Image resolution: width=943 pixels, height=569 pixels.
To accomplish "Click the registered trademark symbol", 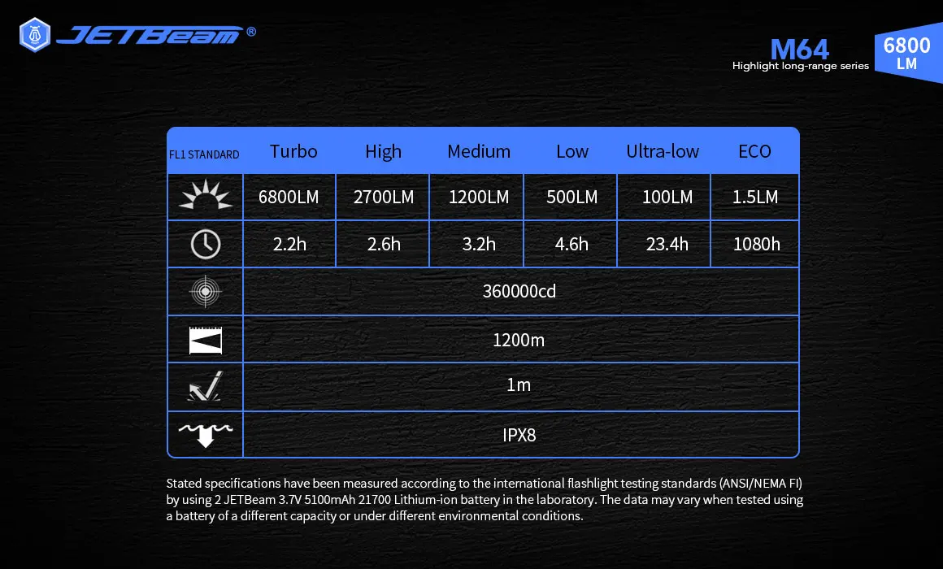I will (251, 31).
